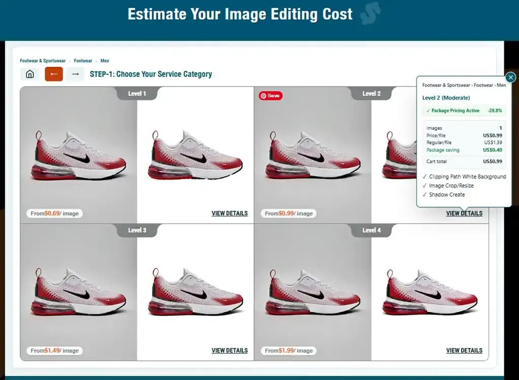This screenshot has height=380, width=519.
Task: Open the Footwear breadcrumb link
Action: point(83,61)
